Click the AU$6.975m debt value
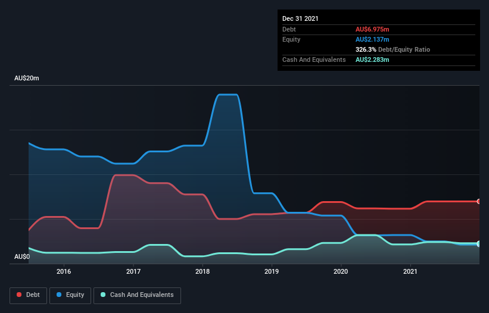 [x=372, y=29]
